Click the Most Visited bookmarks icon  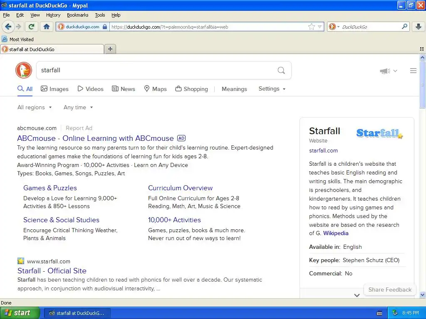pyautogui.click(x=4, y=39)
